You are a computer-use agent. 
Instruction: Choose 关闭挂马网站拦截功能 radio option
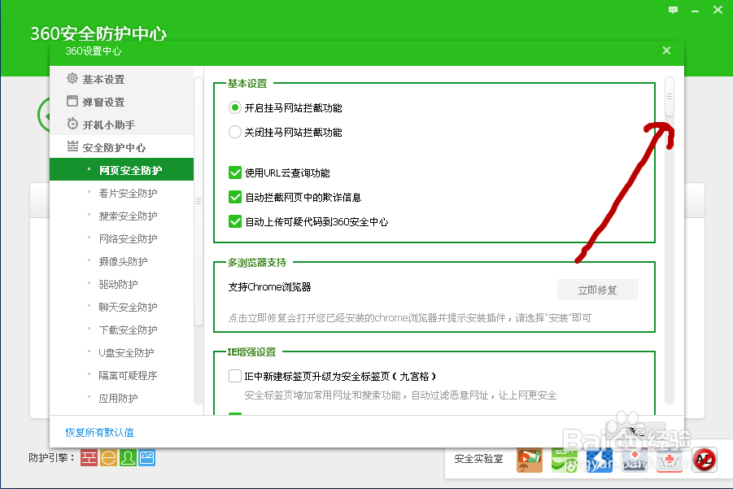[x=234, y=133]
